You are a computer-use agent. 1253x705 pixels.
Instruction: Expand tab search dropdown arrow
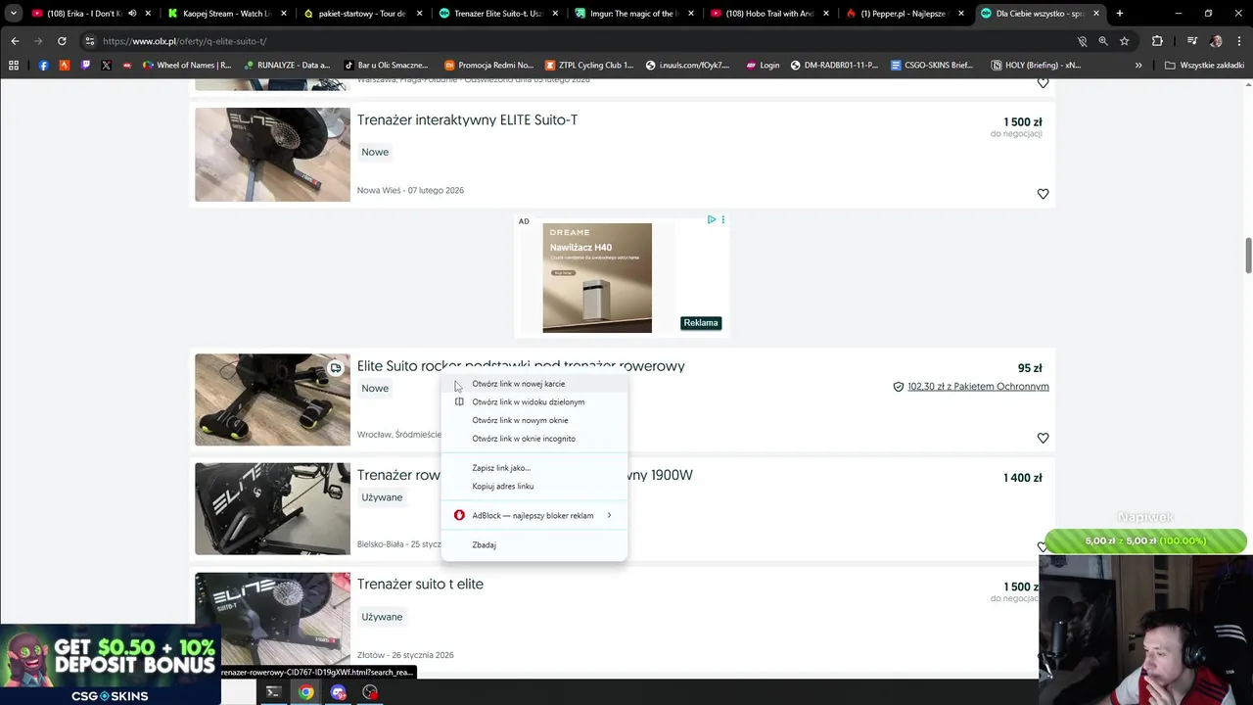pyautogui.click(x=14, y=14)
